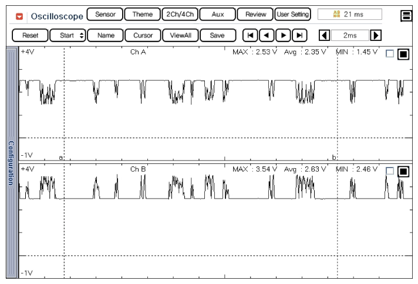Open the Start dropdown
This screenshot has width=418, height=284.
point(68,35)
